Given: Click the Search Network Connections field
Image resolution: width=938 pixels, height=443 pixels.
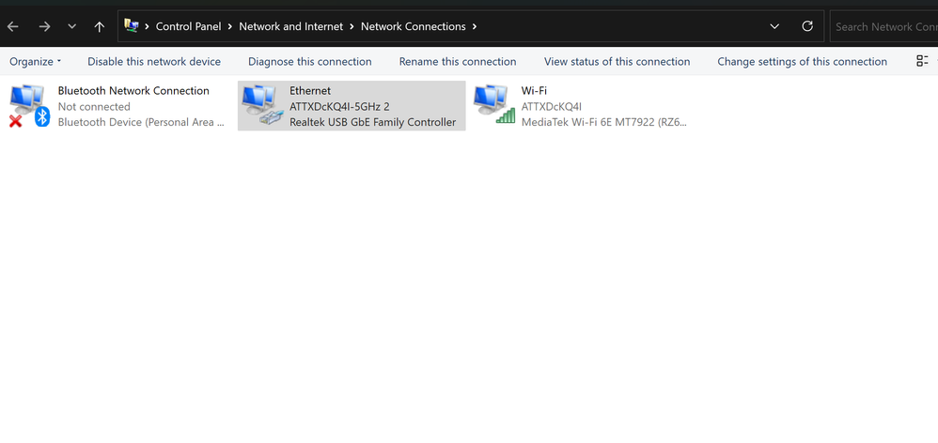Looking at the screenshot, I should 883,26.
